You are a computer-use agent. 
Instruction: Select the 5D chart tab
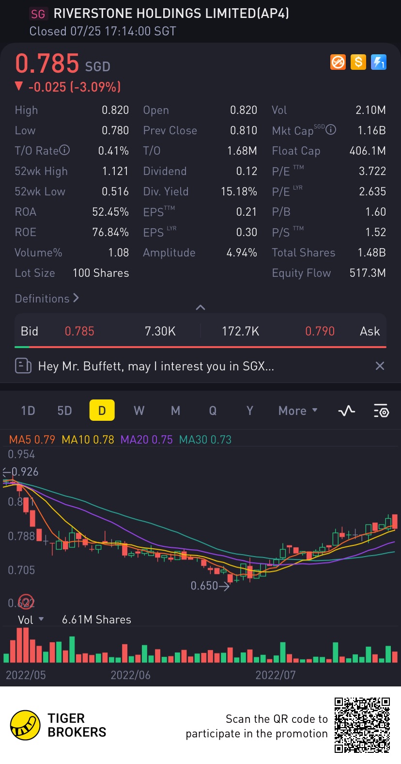64,411
